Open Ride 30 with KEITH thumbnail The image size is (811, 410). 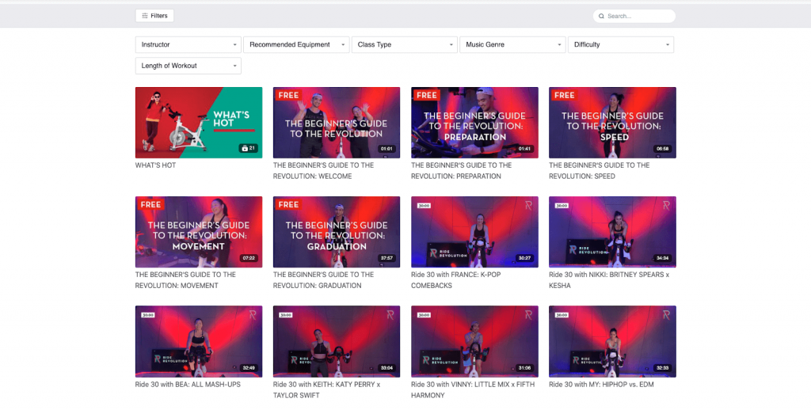click(x=336, y=341)
